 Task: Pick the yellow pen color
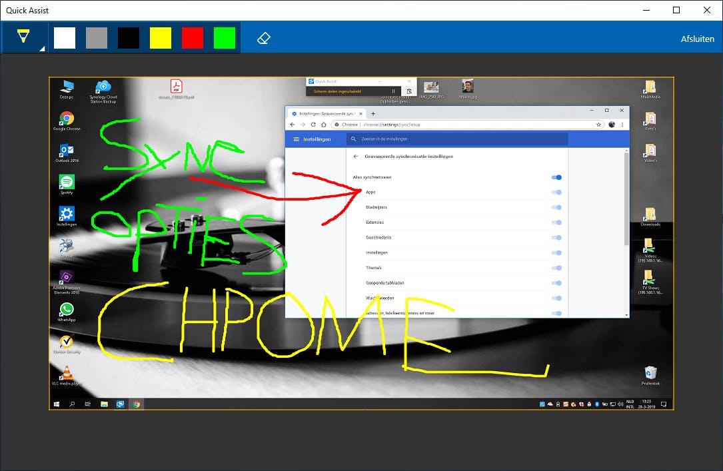161,38
